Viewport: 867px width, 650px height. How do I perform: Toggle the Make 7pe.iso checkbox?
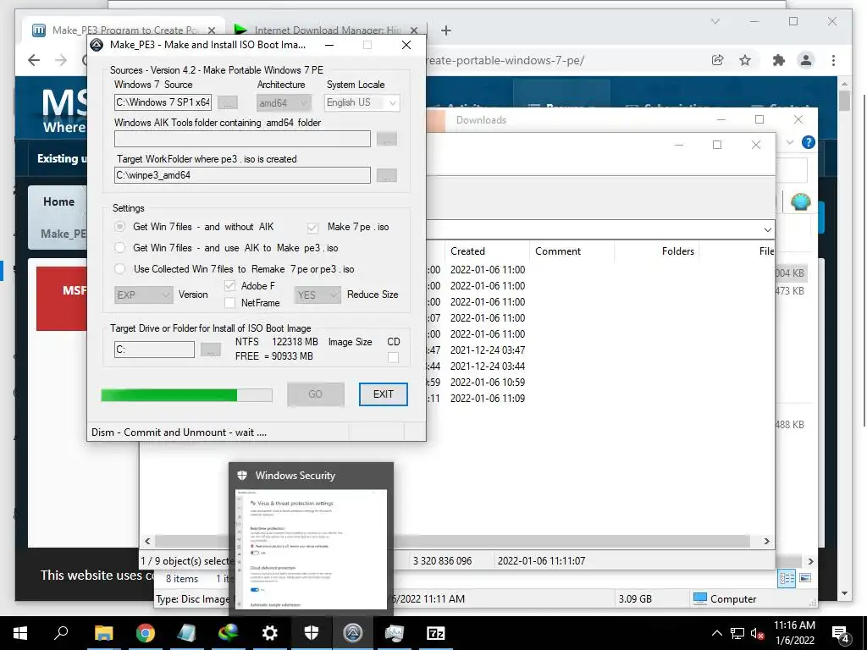(312, 227)
